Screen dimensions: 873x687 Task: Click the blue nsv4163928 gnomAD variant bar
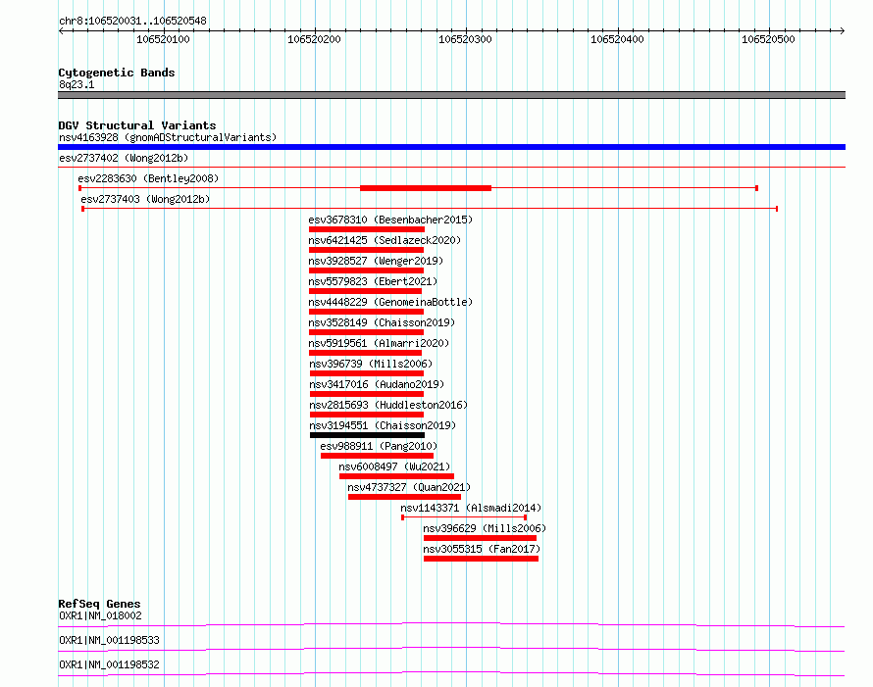point(451,147)
